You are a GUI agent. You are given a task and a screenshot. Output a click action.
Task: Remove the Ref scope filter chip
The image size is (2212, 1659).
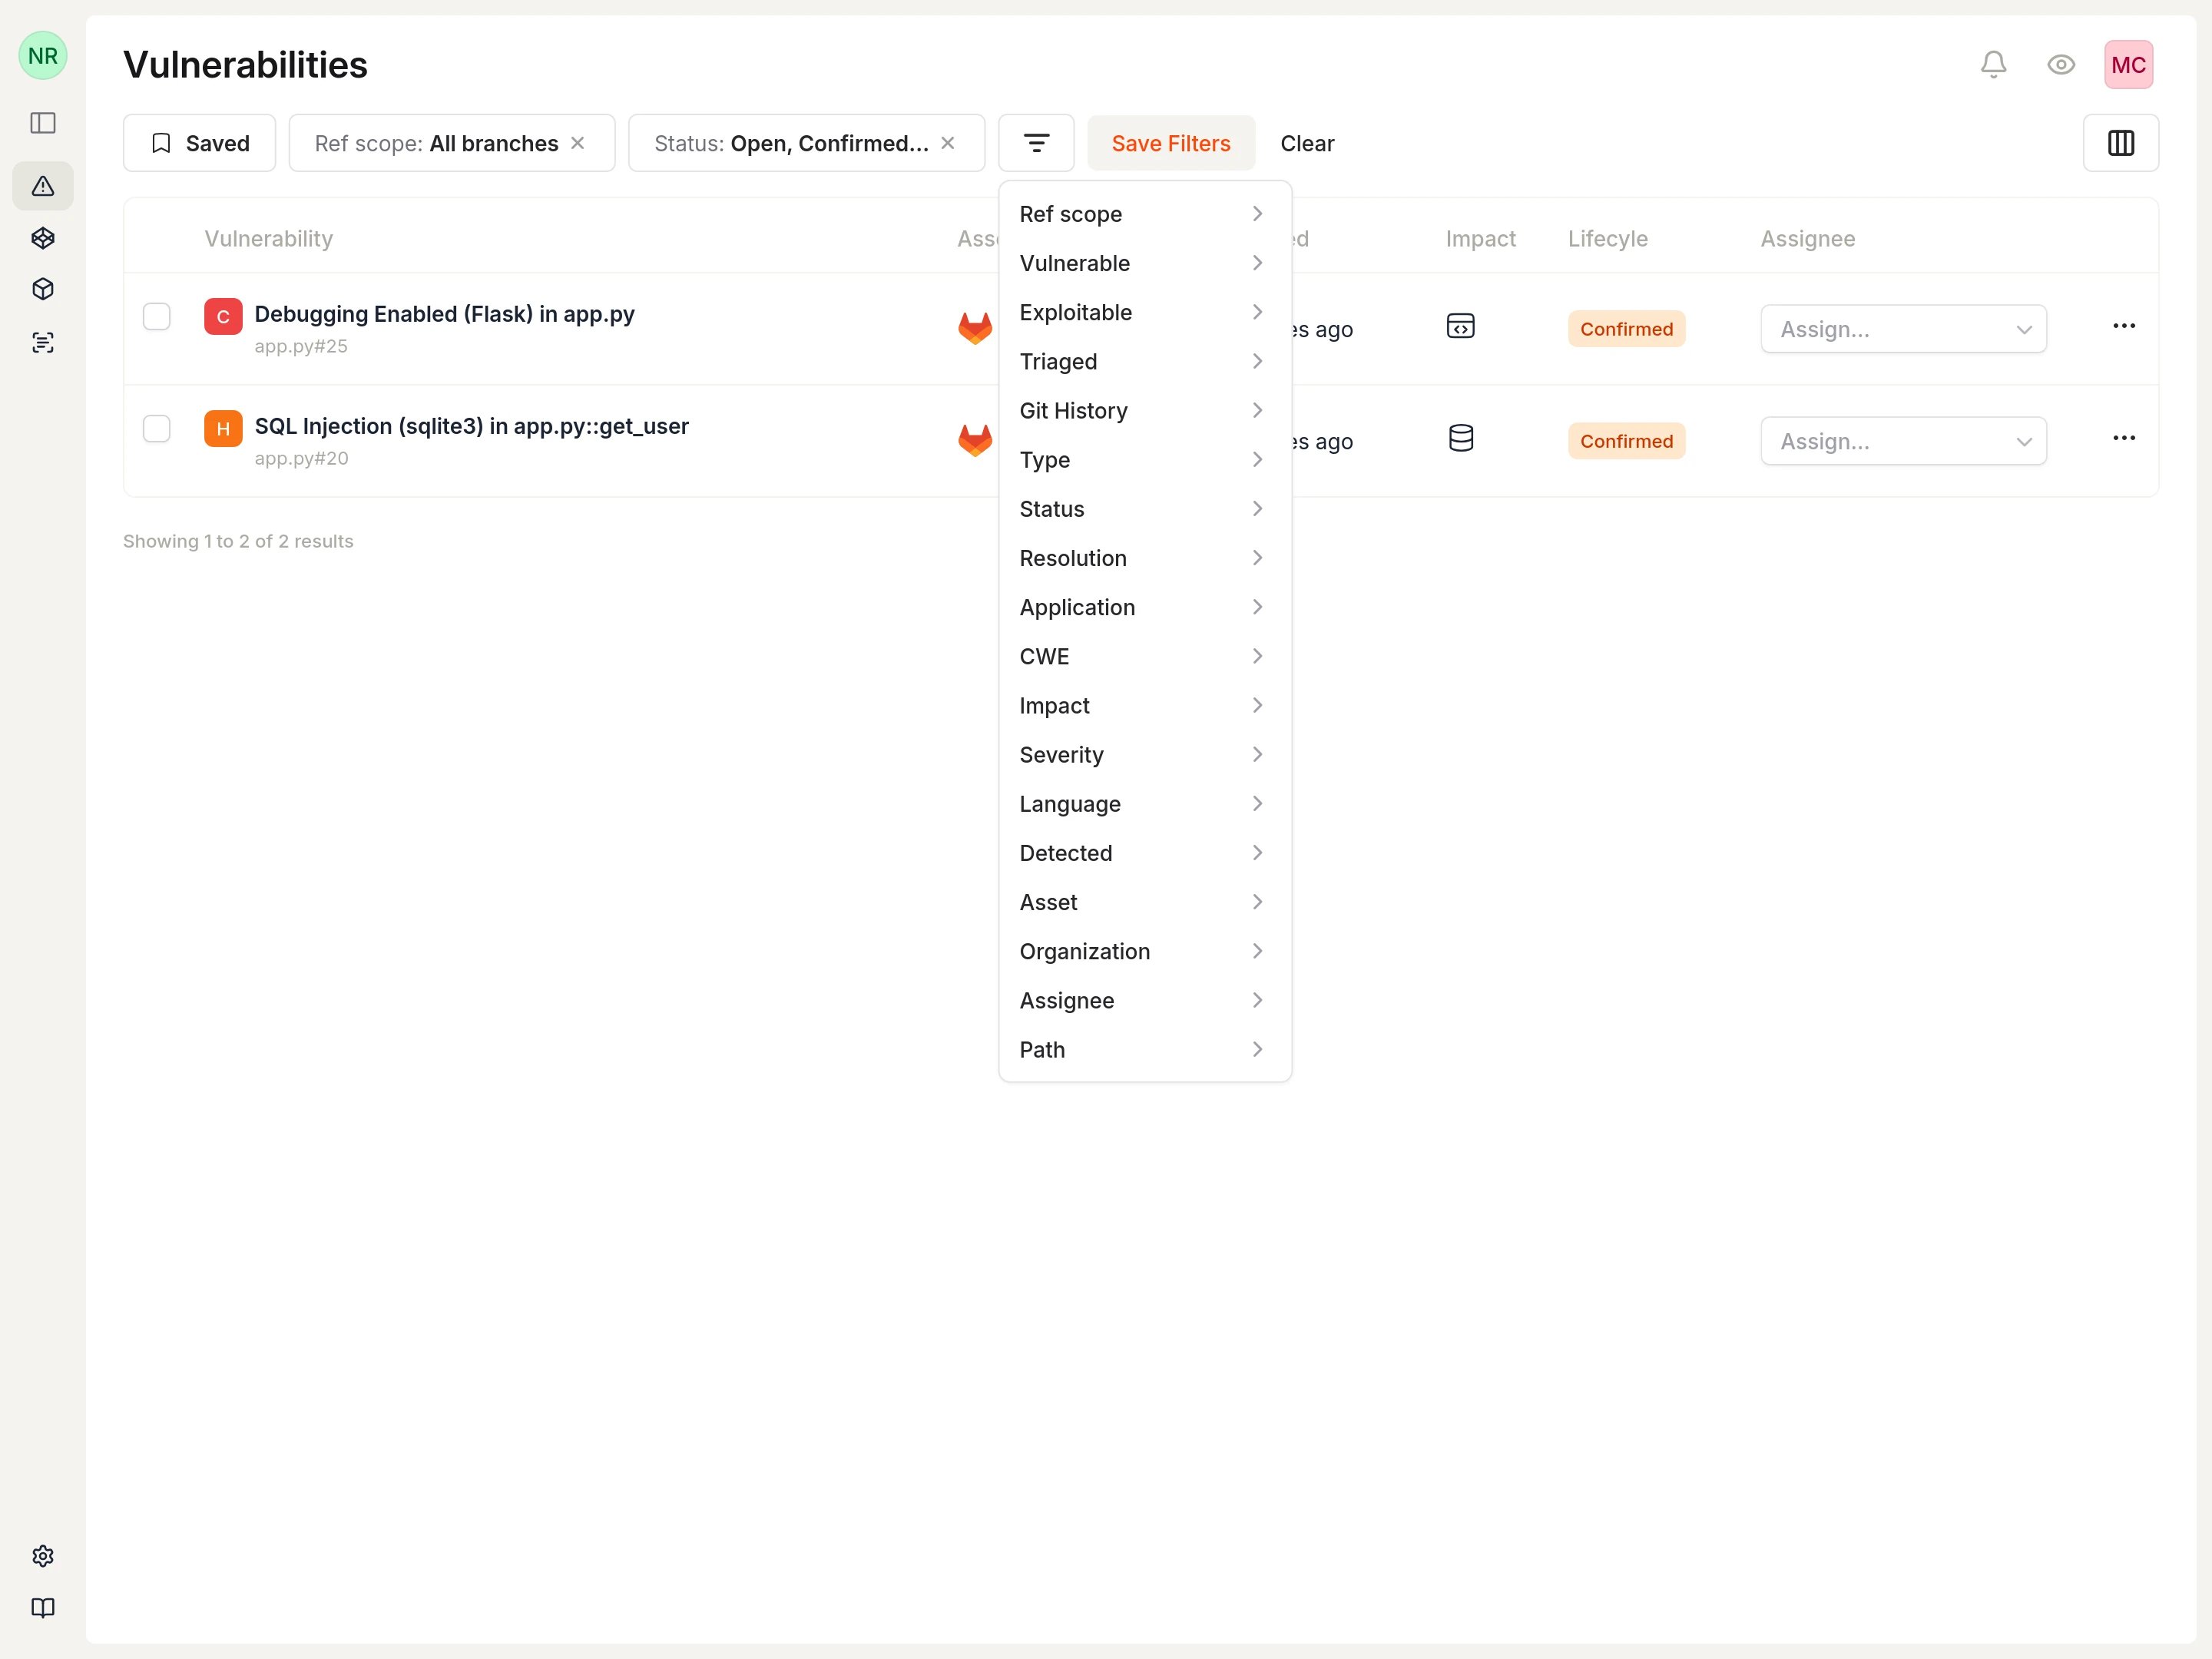coord(578,143)
